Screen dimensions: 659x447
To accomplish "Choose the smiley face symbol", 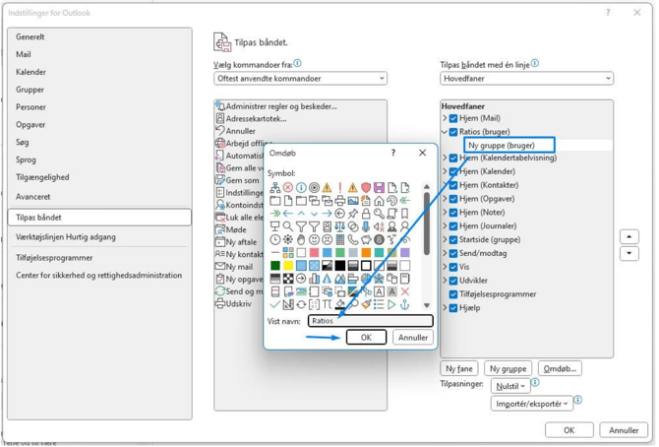I will [314, 239].
